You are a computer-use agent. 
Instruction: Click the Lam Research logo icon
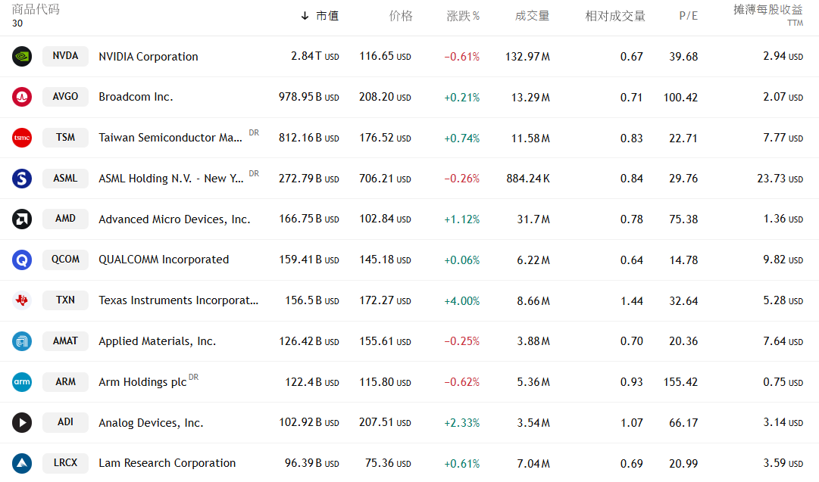click(22, 463)
